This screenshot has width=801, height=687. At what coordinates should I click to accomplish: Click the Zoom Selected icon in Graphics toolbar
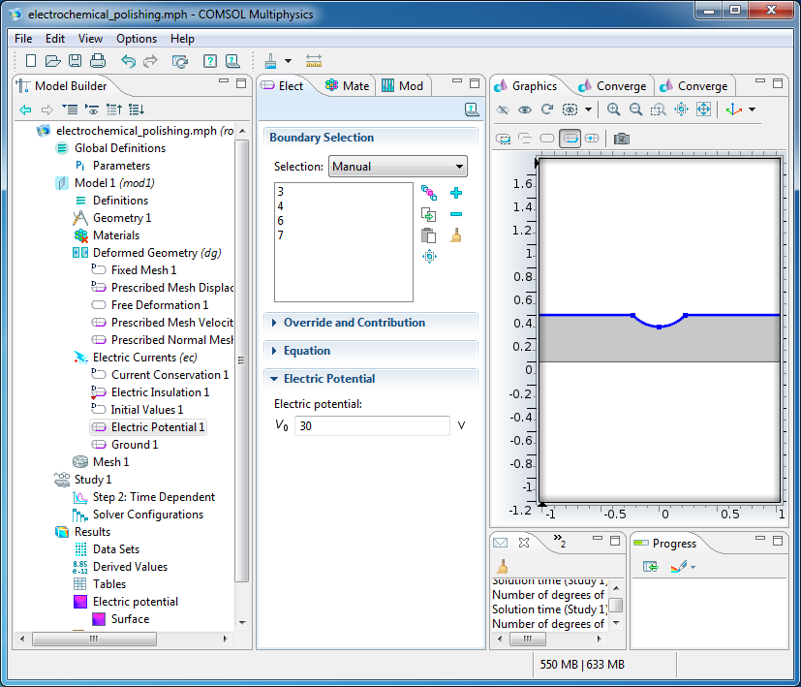coord(681,109)
